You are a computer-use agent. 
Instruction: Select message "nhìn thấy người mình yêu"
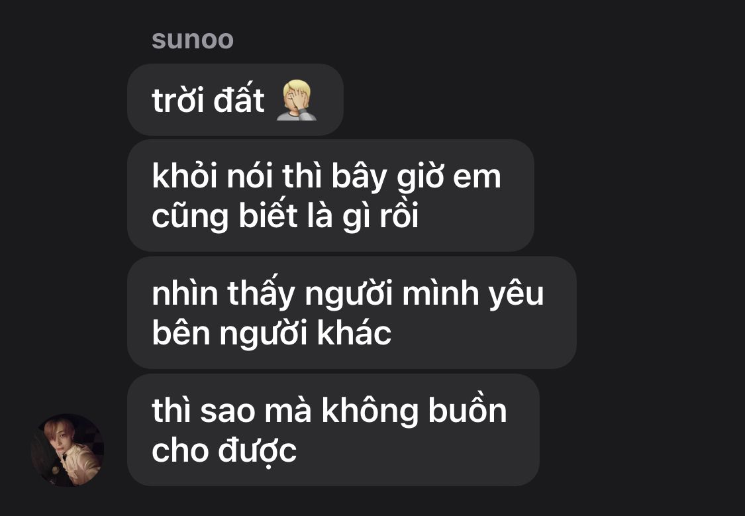(352, 313)
